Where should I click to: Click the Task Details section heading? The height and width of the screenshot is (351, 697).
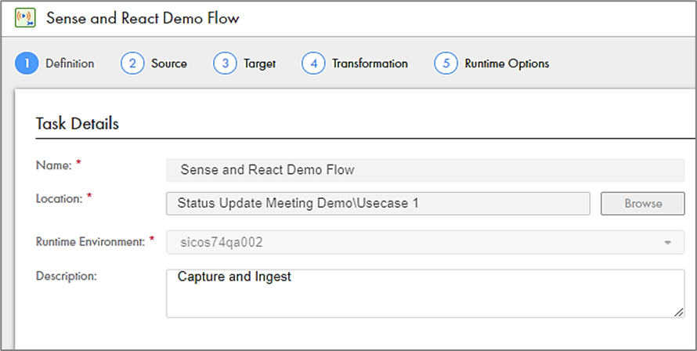pos(78,124)
